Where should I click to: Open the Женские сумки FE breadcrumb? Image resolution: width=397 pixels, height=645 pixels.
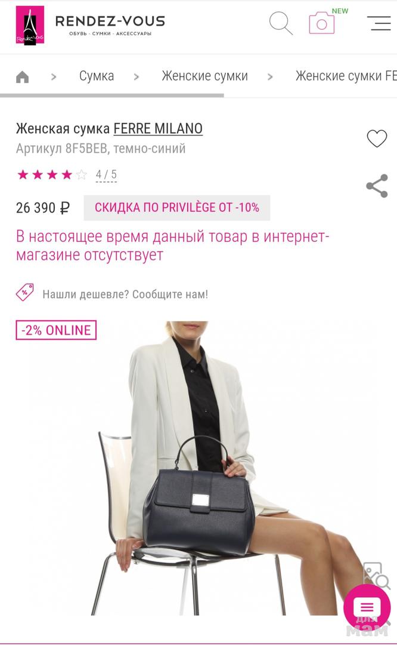(x=346, y=76)
